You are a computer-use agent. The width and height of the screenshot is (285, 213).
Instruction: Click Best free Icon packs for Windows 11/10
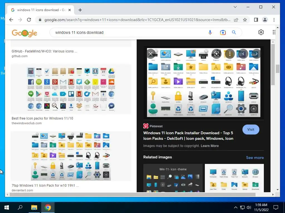coord(42,118)
